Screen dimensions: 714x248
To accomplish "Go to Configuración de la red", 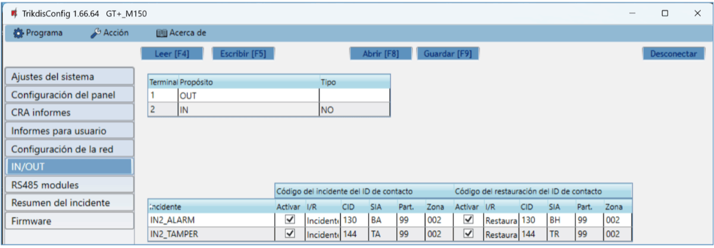I will pos(68,149).
